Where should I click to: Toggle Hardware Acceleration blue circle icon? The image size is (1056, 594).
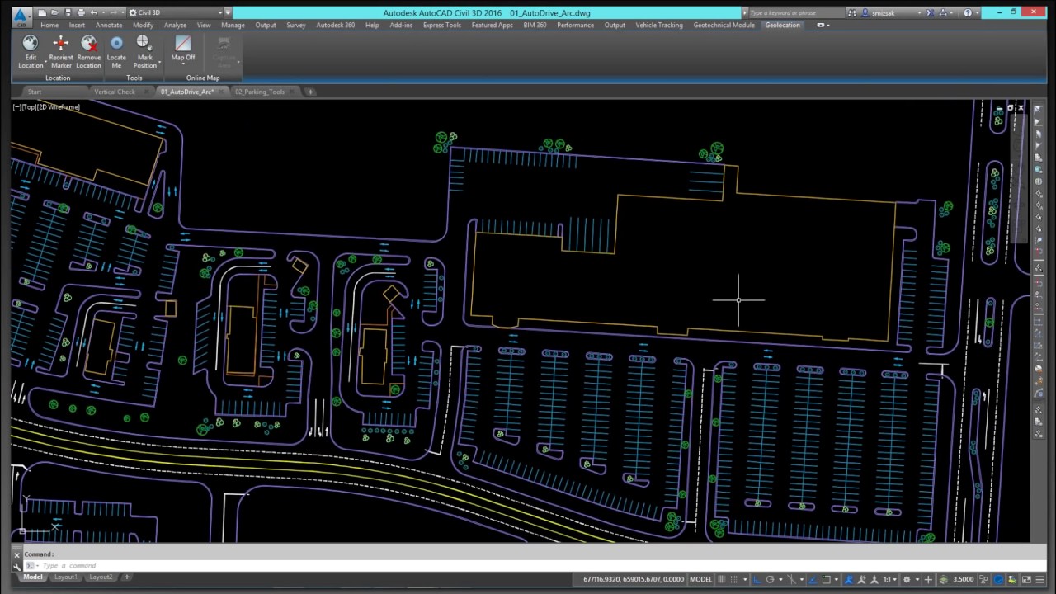tap(998, 579)
